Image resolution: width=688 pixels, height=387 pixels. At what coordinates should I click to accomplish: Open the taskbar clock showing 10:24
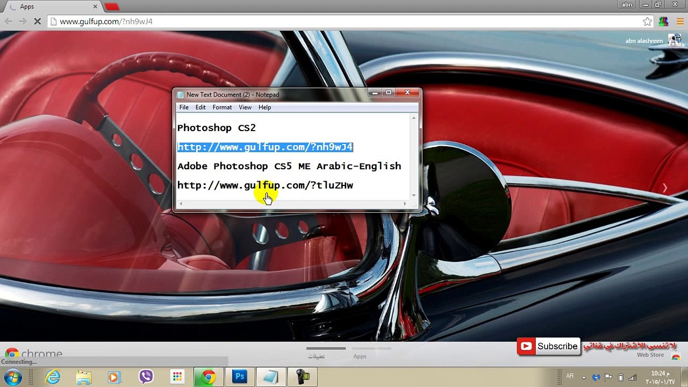(x=661, y=377)
